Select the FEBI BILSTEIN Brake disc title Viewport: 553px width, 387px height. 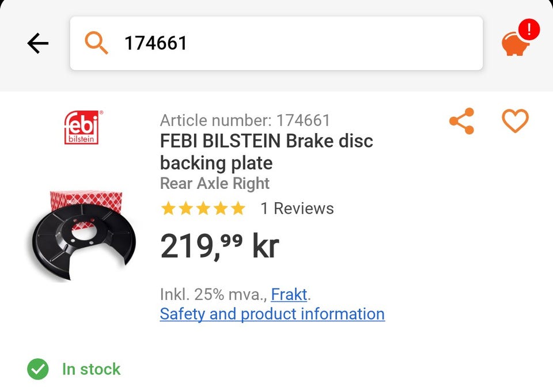pyautogui.click(x=266, y=152)
